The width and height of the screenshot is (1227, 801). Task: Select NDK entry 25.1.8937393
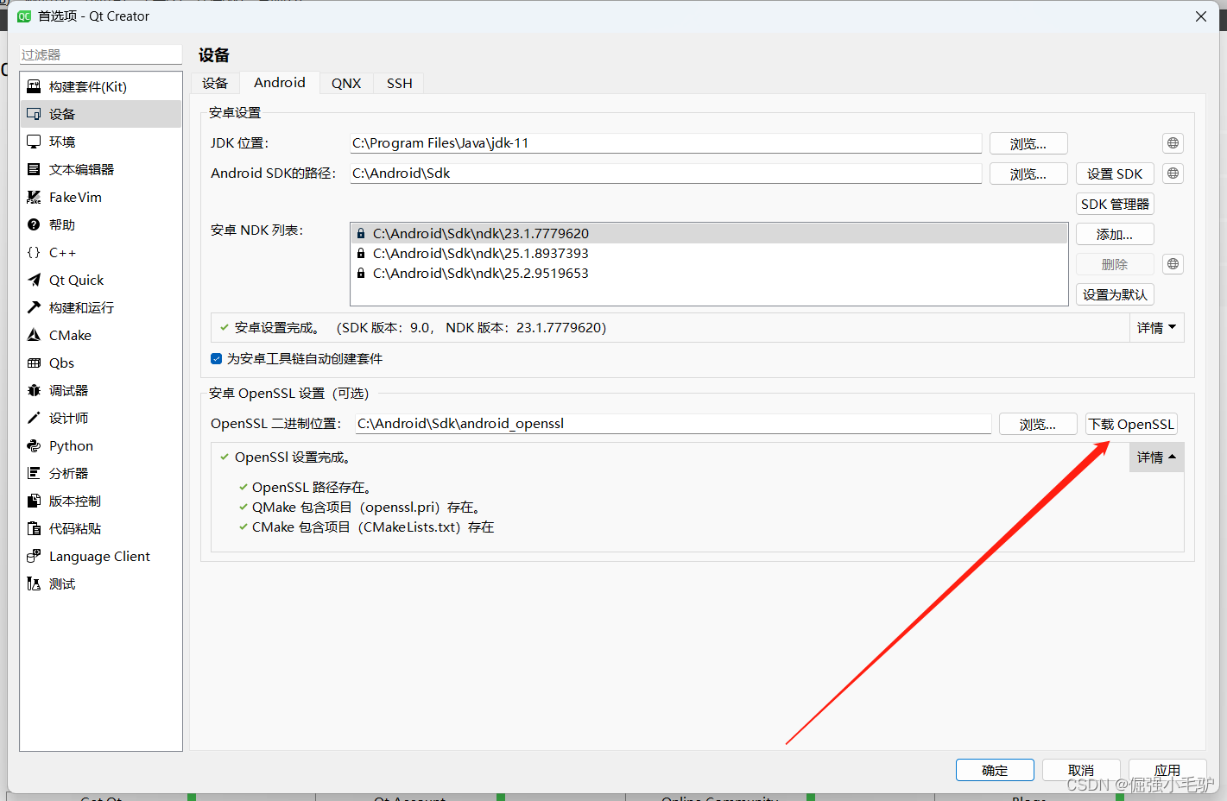tap(709, 253)
